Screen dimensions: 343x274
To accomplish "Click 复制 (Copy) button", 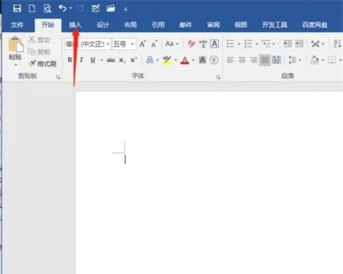I will click(x=39, y=52).
